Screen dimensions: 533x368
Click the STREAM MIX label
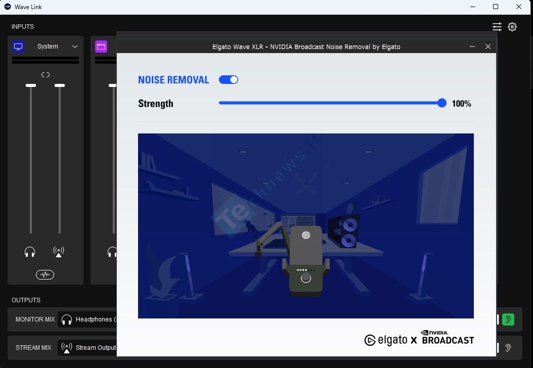pyautogui.click(x=33, y=348)
